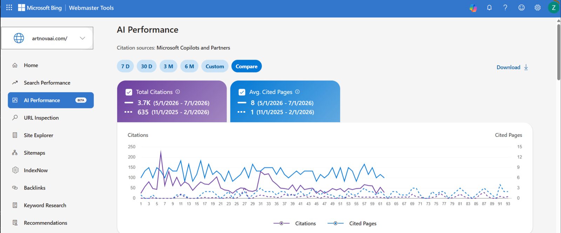Select the 7 D date range
The image size is (561, 233).
(x=125, y=66)
